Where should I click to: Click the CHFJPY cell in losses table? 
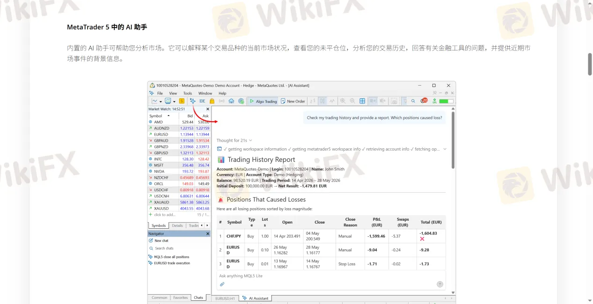click(234, 236)
